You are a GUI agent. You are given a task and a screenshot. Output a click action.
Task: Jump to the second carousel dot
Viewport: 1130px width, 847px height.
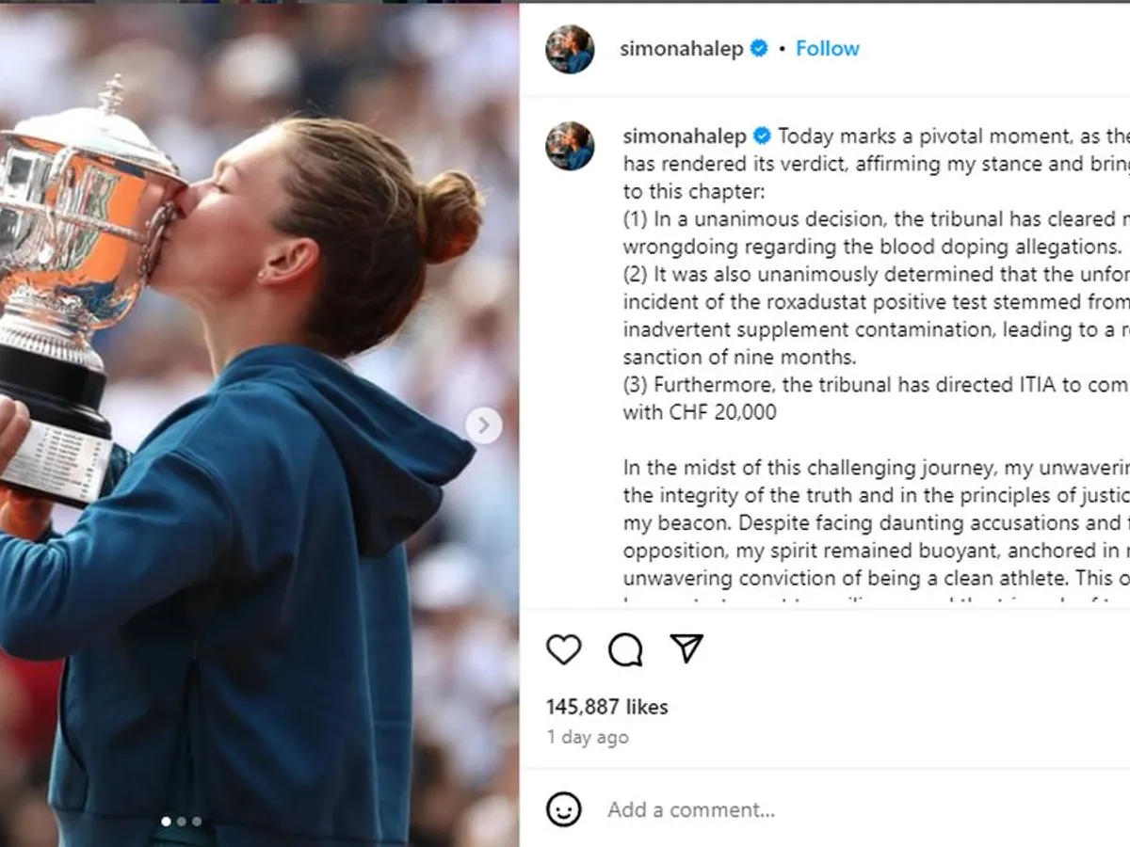click(x=182, y=822)
